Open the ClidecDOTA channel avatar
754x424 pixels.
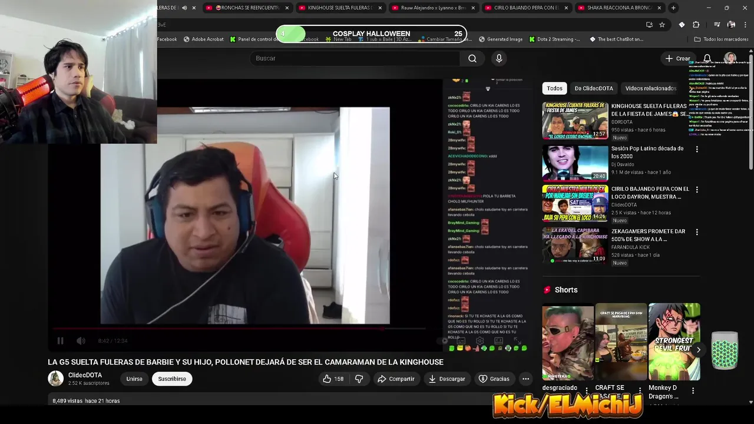(x=55, y=379)
